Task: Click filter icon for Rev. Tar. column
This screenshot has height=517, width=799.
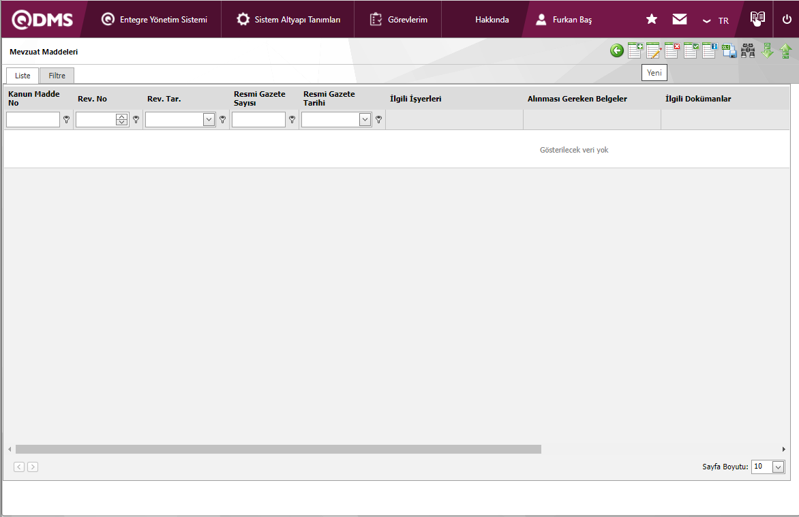Action: 223,119
